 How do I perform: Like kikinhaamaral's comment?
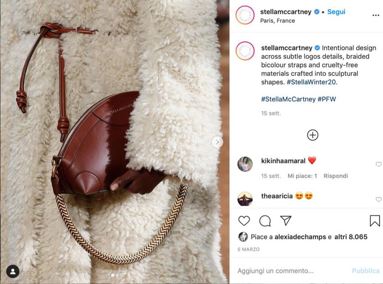pos(378,164)
